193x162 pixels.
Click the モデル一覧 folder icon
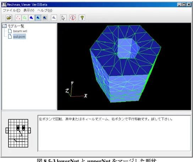[5, 26]
